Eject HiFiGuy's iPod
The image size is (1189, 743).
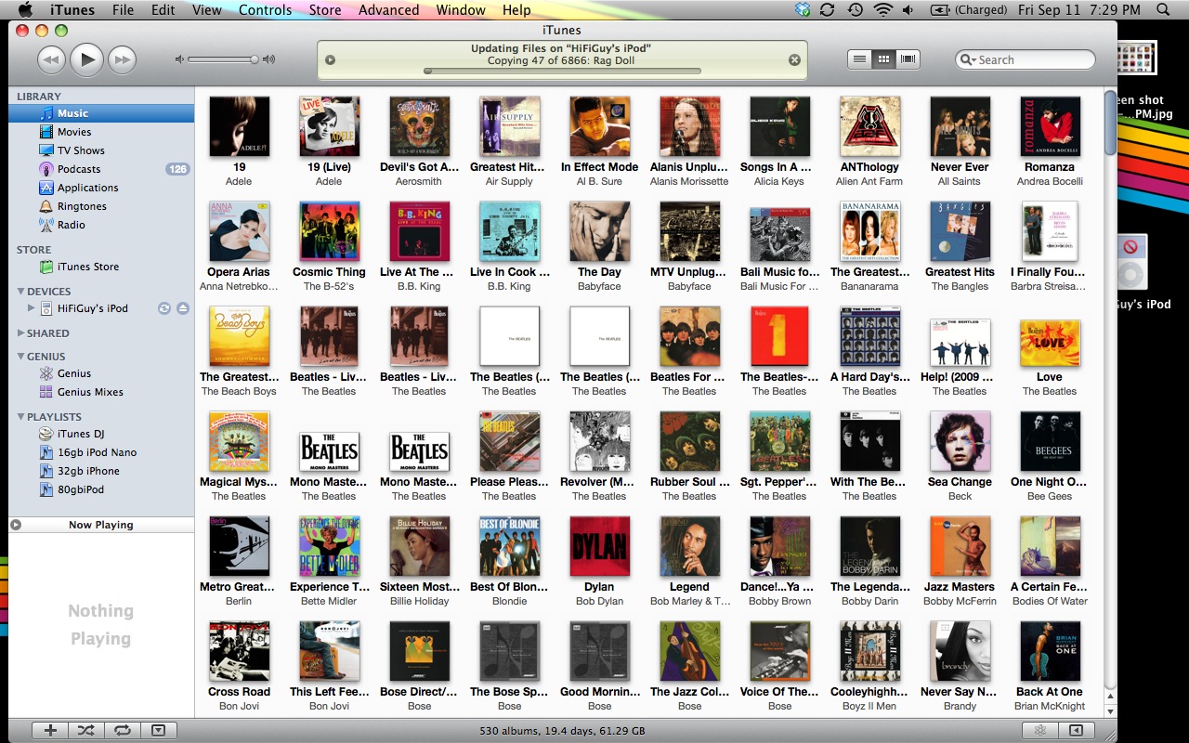(183, 308)
